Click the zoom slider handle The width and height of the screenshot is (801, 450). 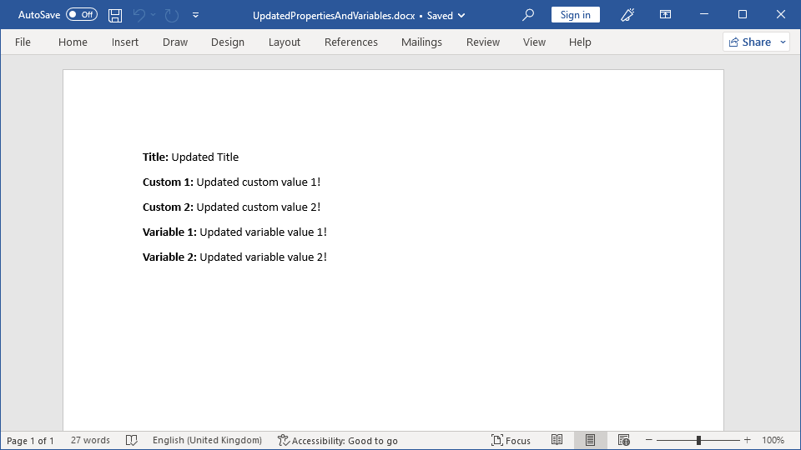(x=698, y=440)
